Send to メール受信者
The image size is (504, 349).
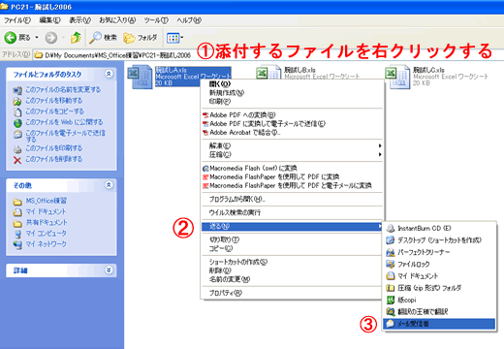pyautogui.click(x=439, y=324)
